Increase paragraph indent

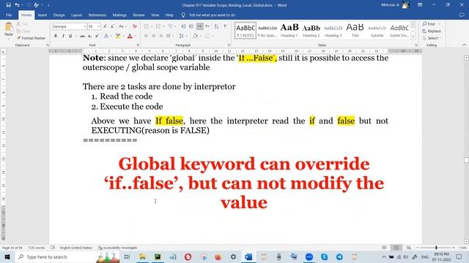tap(191, 26)
